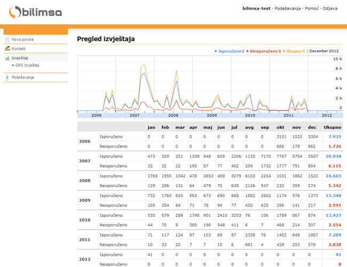The width and height of the screenshot is (347, 267).
Task: Click the 2009 year row label
Action: (x=85, y=200)
